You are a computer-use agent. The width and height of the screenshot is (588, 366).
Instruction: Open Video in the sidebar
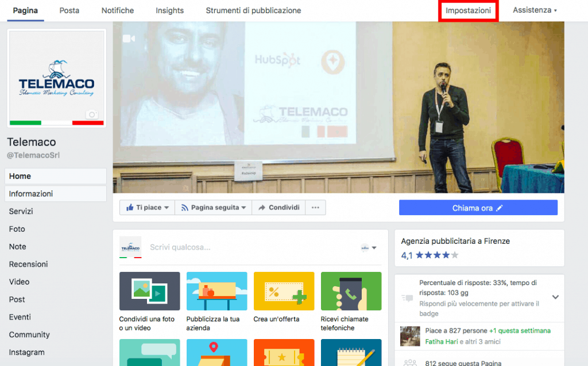(19, 282)
